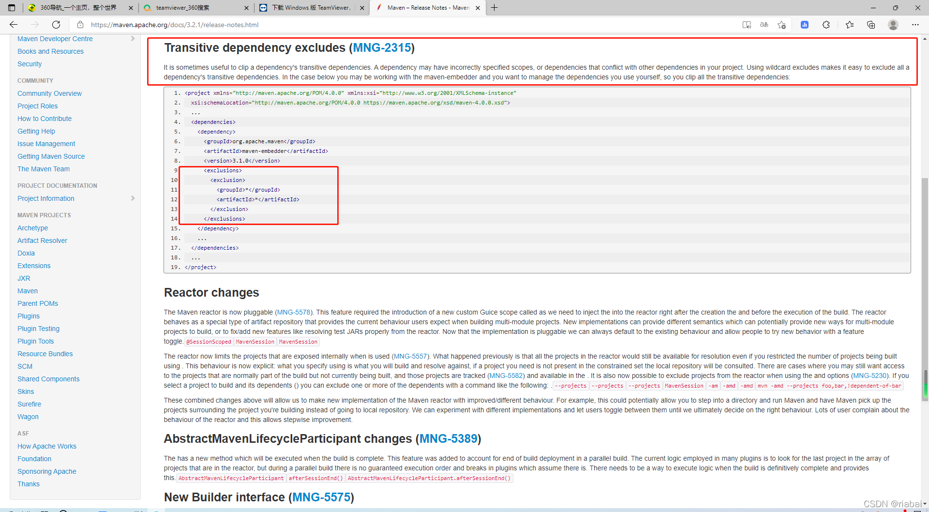Image resolution: width=929 pixels, height=512 pixels.
Task: Open the Doxia project link
Action: pos(26,253)
